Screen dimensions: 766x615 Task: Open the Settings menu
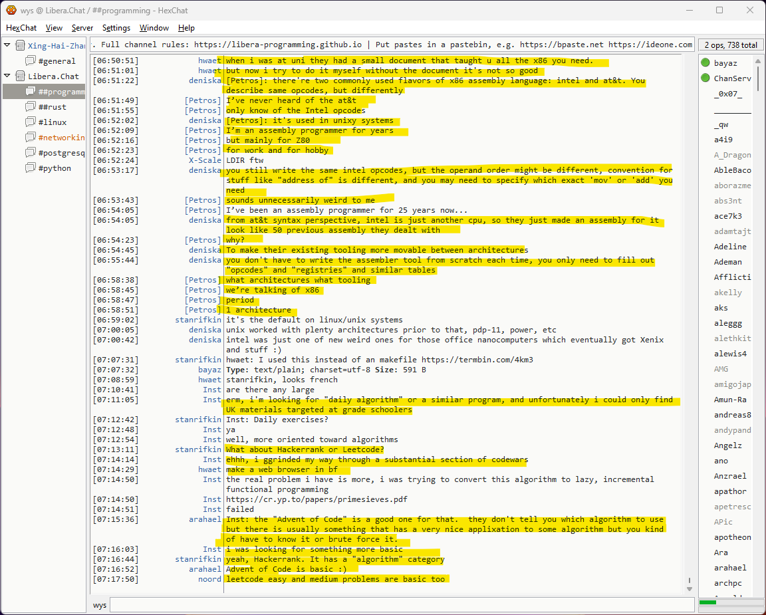116,28
